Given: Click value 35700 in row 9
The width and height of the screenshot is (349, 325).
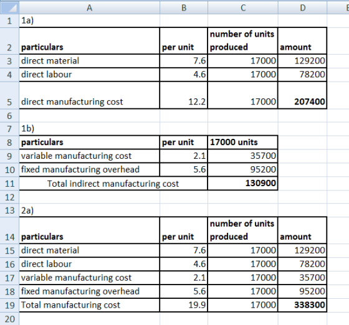Looking at the screenshot, I should click(x=243, y=156).
